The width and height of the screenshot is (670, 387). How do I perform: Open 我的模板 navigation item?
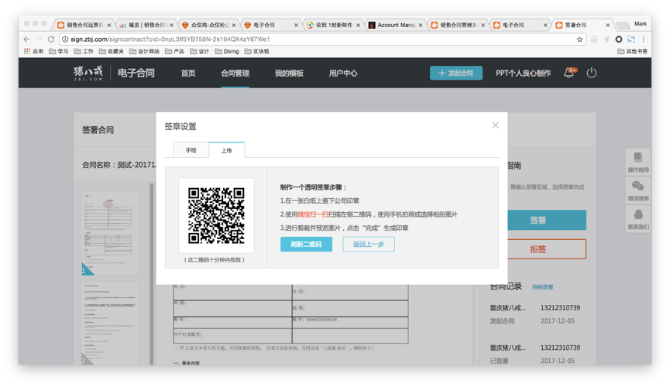coord(289,73)
